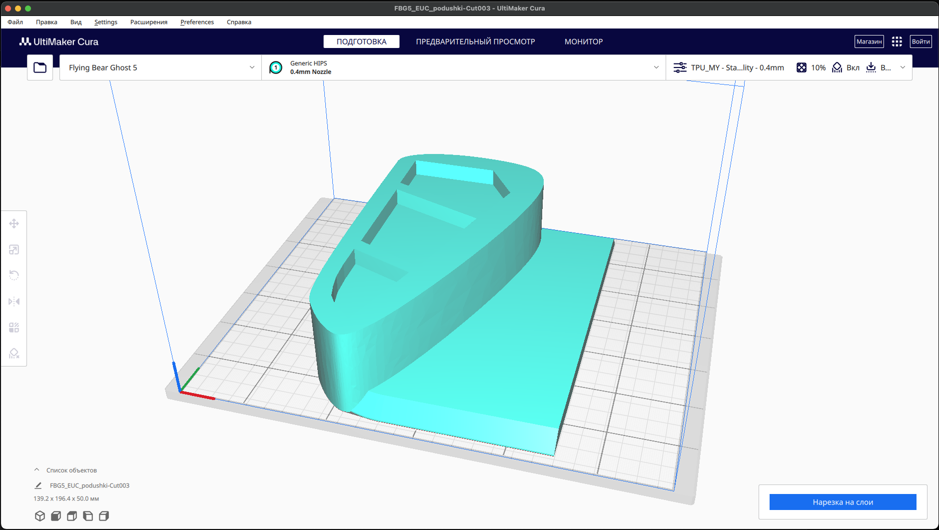Screen dimensions: 939x530
Task: Open the Расширения menu
Action: tap(148, 22)
